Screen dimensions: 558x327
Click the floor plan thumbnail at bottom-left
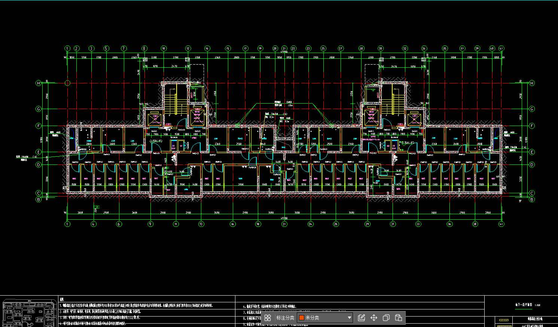point(28,312)
